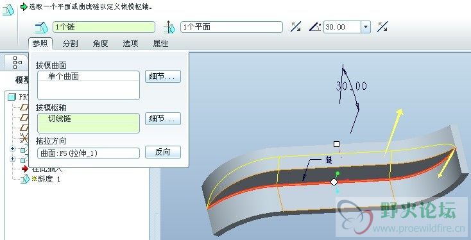The width and height of the screenshot is (471, 240).
Task: Click the 1个链 collector field
Action: click(x=104, y=27)
